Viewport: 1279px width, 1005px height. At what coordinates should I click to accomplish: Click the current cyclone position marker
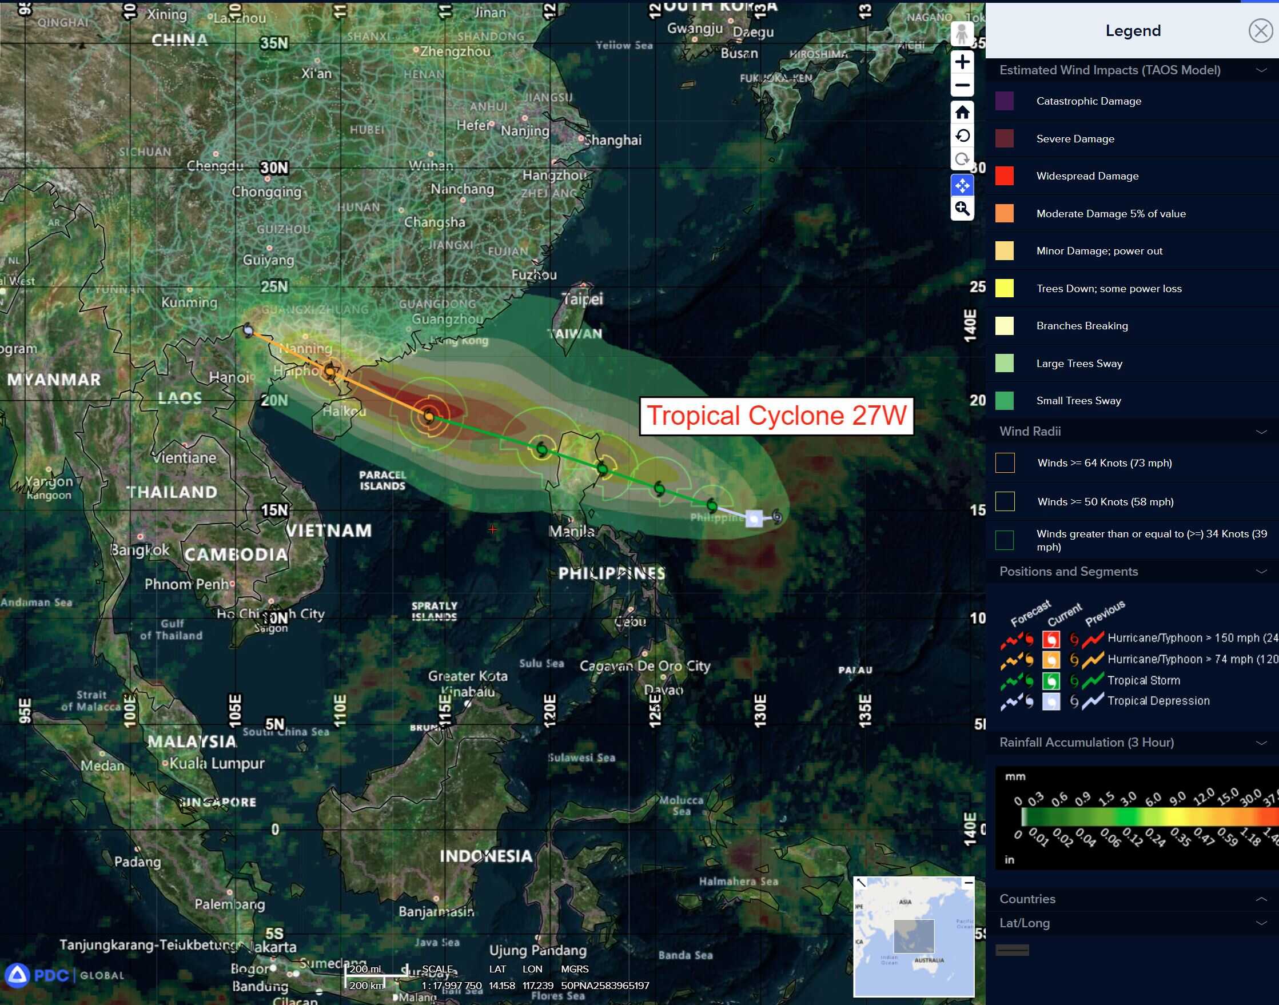(754, 519)
